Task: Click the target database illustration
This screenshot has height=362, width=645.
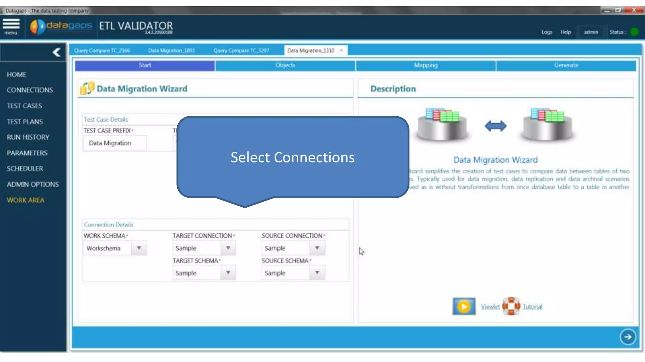Action: (x=547, y=125)
